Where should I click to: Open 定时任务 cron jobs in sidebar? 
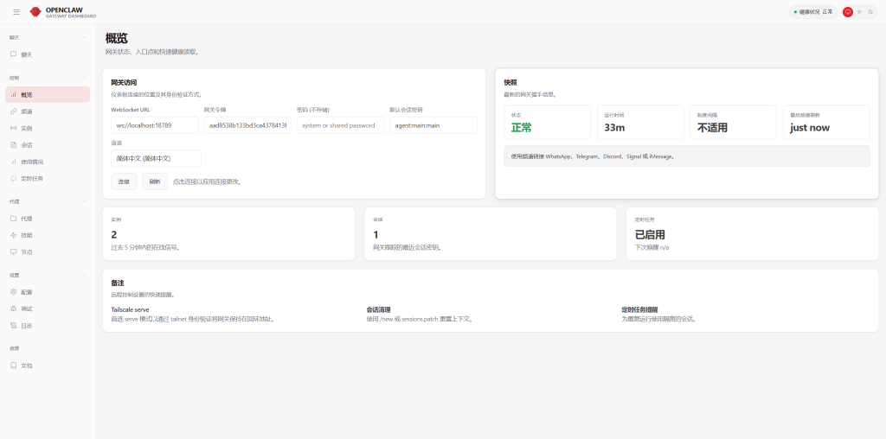point(31,178)
